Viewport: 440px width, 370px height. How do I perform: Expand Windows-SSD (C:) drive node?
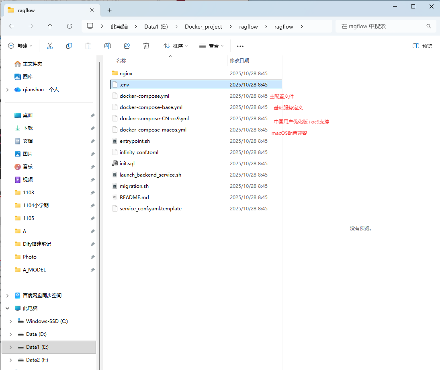pos(11,321)
